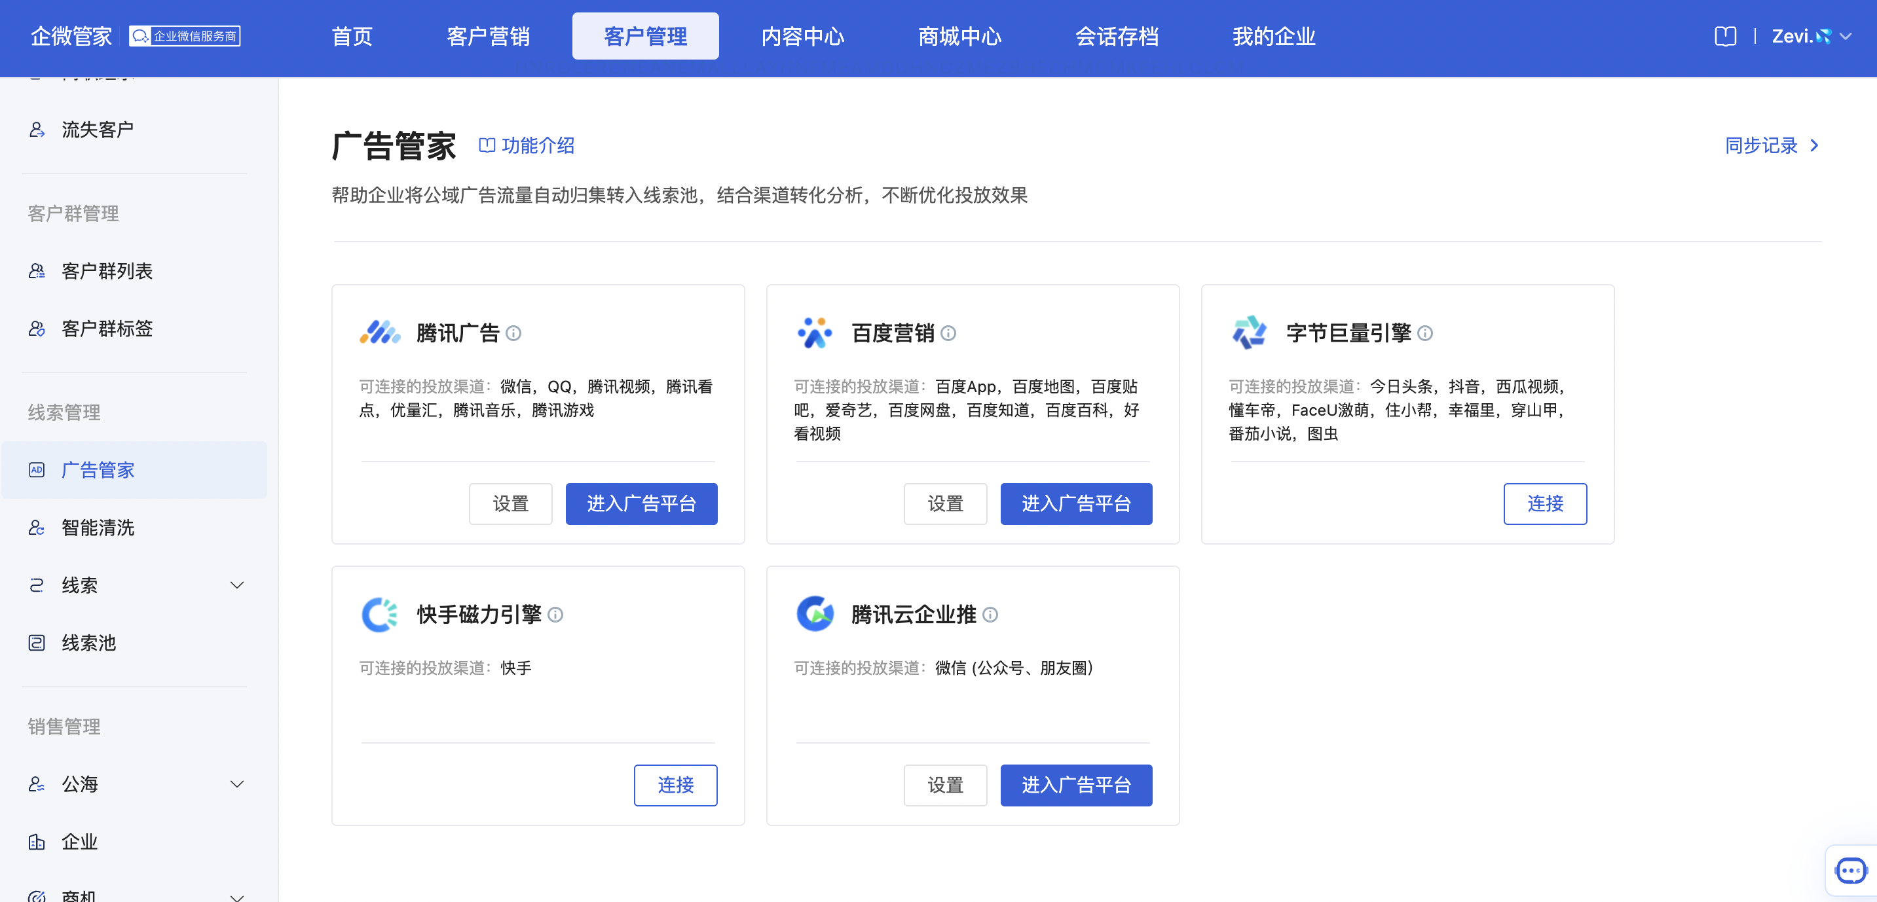Click the 企业 building sidebar icon

point(37,842)
